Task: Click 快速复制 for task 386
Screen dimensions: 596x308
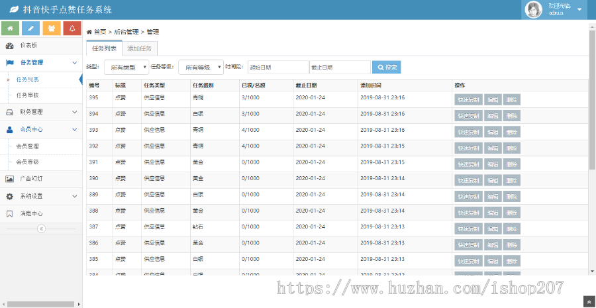Action: (468, 245)
